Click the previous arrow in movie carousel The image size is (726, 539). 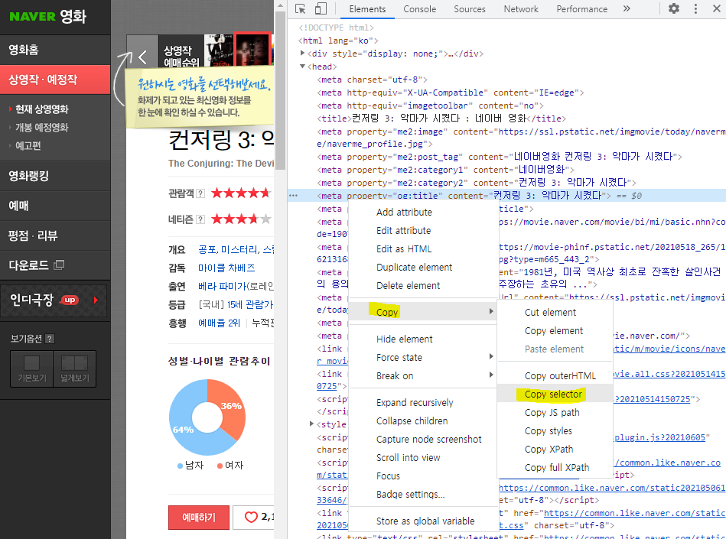pyautogui.click(x=142, y=57)
